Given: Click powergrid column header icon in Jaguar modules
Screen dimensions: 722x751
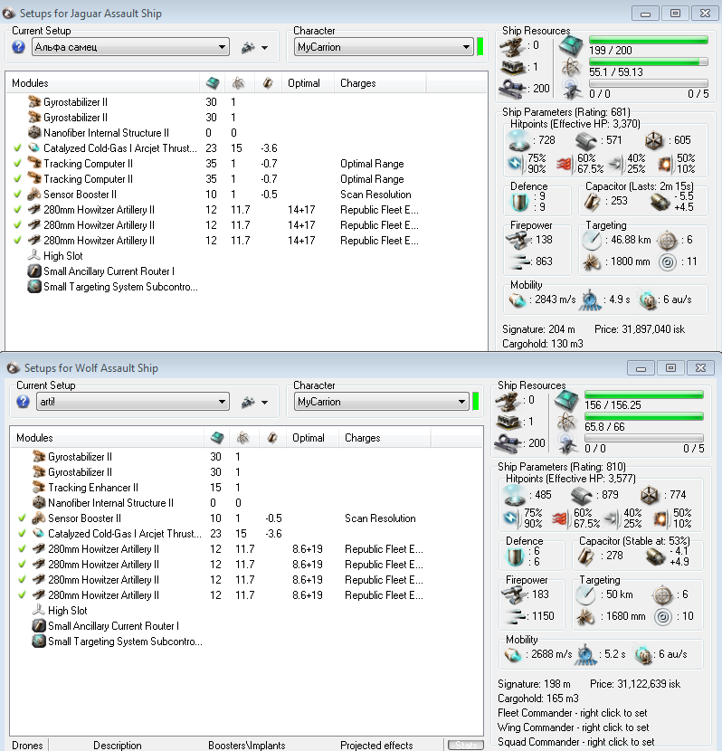Looking at the screenshot, I should (x=238, y=83).
